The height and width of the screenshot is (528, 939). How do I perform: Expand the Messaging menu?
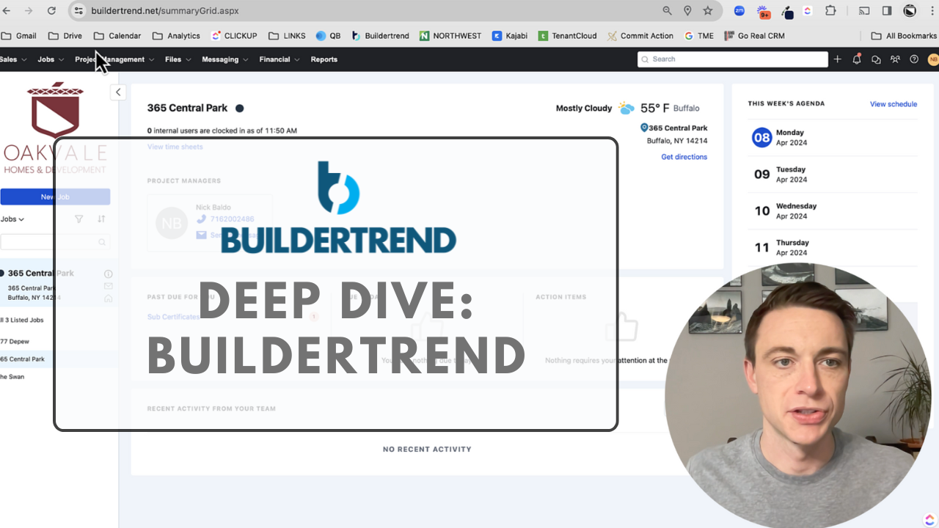(x=225, y=59)
